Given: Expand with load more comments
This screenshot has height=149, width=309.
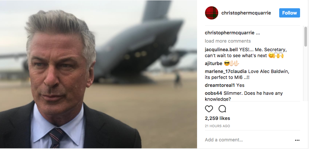Looking at the screenshot, I should [228, 41].
